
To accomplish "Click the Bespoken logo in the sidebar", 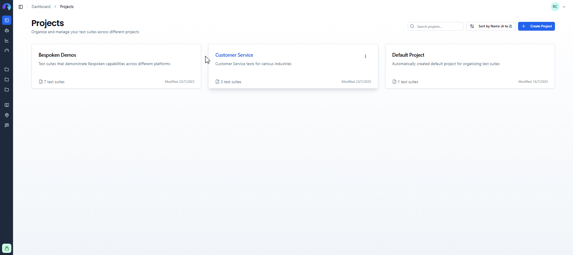I will (7, 7).
